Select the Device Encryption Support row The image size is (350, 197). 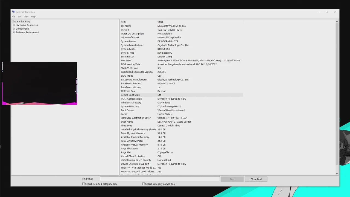(x=181, y=164)
